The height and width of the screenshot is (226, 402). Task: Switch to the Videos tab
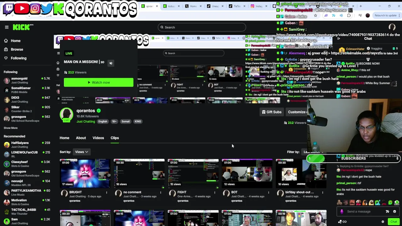coord(98,138)
